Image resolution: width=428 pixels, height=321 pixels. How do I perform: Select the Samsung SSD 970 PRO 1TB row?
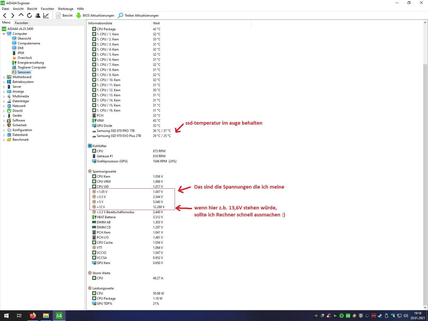(131, 131)
